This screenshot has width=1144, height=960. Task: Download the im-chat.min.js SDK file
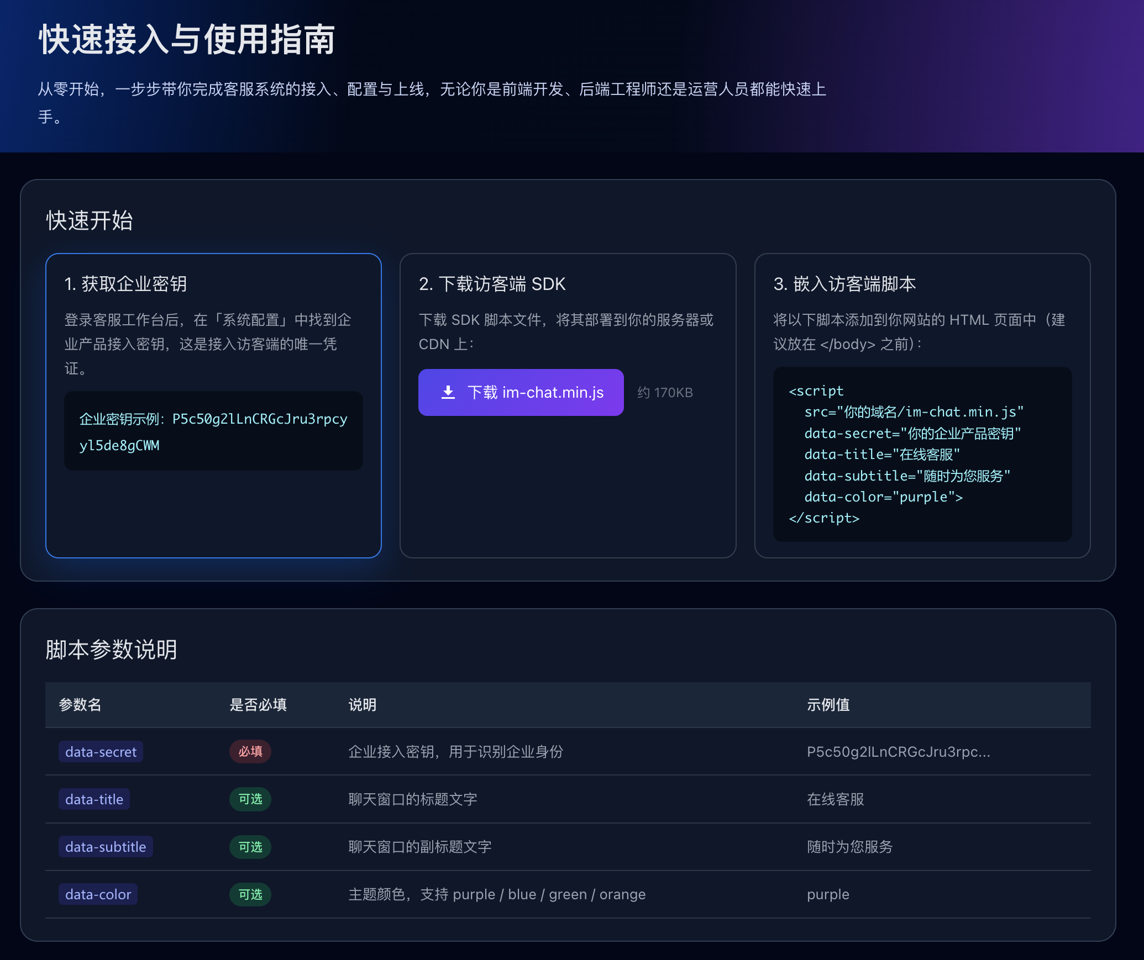click(521, 392)
